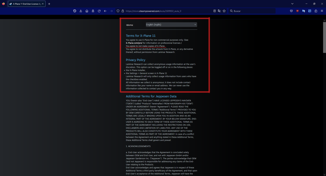Toggle reader view icon in address bar
The width and height of the screenshot is (326, 176).
[x=215, y=11]
